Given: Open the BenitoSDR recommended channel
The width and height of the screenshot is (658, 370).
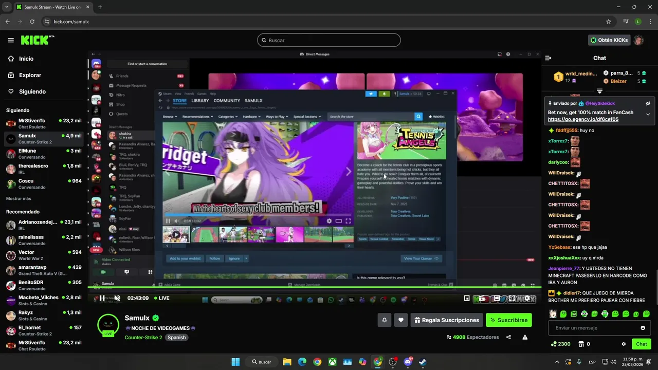Looking at the screenshot, I should (44, 285).
